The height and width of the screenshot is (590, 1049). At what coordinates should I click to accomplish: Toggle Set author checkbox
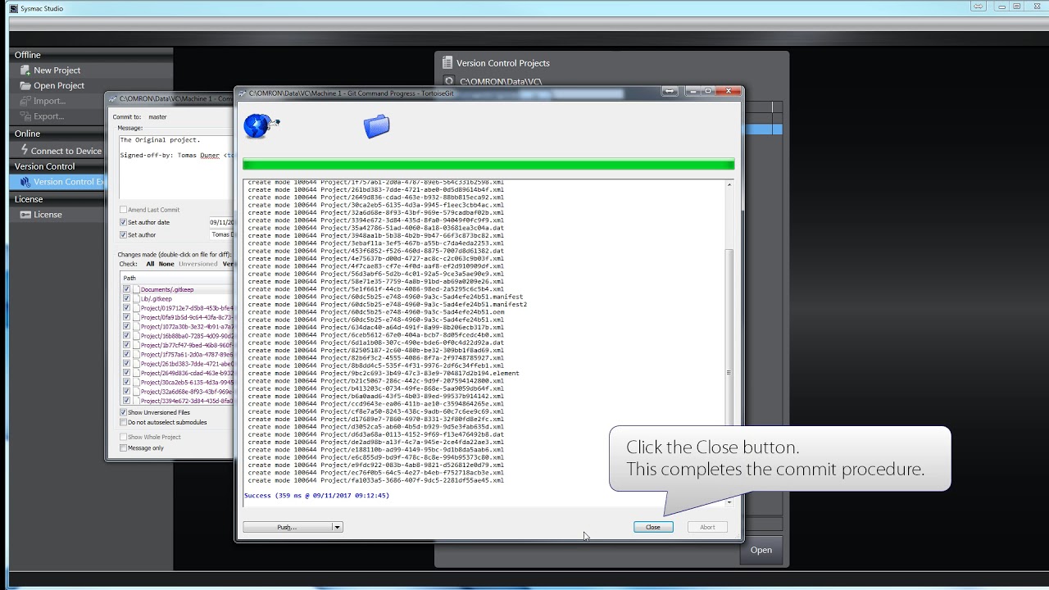[124, 235]
